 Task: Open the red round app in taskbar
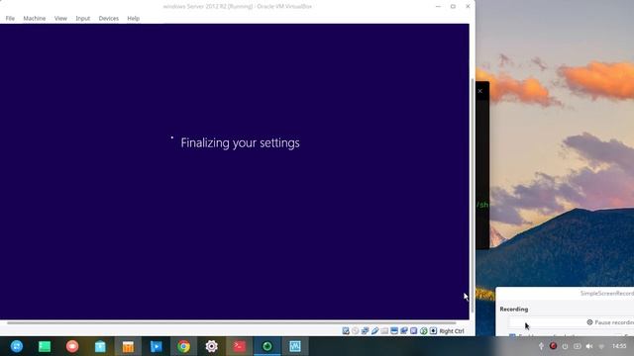tap(72, 346)
